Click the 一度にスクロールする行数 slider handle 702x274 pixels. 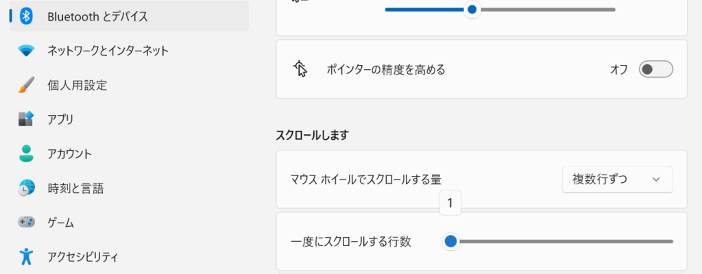click(x=450, y=241)
